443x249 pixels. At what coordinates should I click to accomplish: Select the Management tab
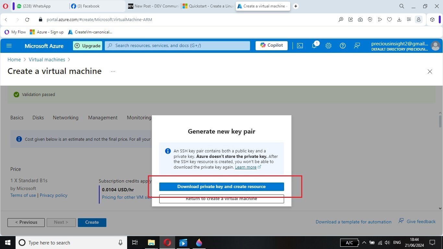click(103, 118)
